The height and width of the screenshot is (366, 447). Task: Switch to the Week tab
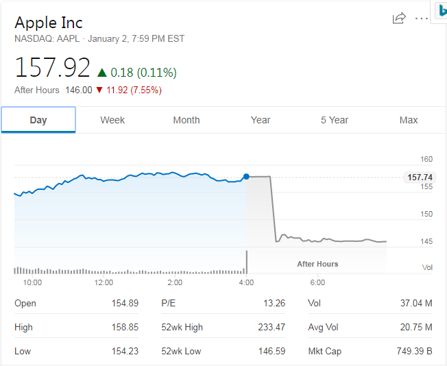tap(112, 120)
